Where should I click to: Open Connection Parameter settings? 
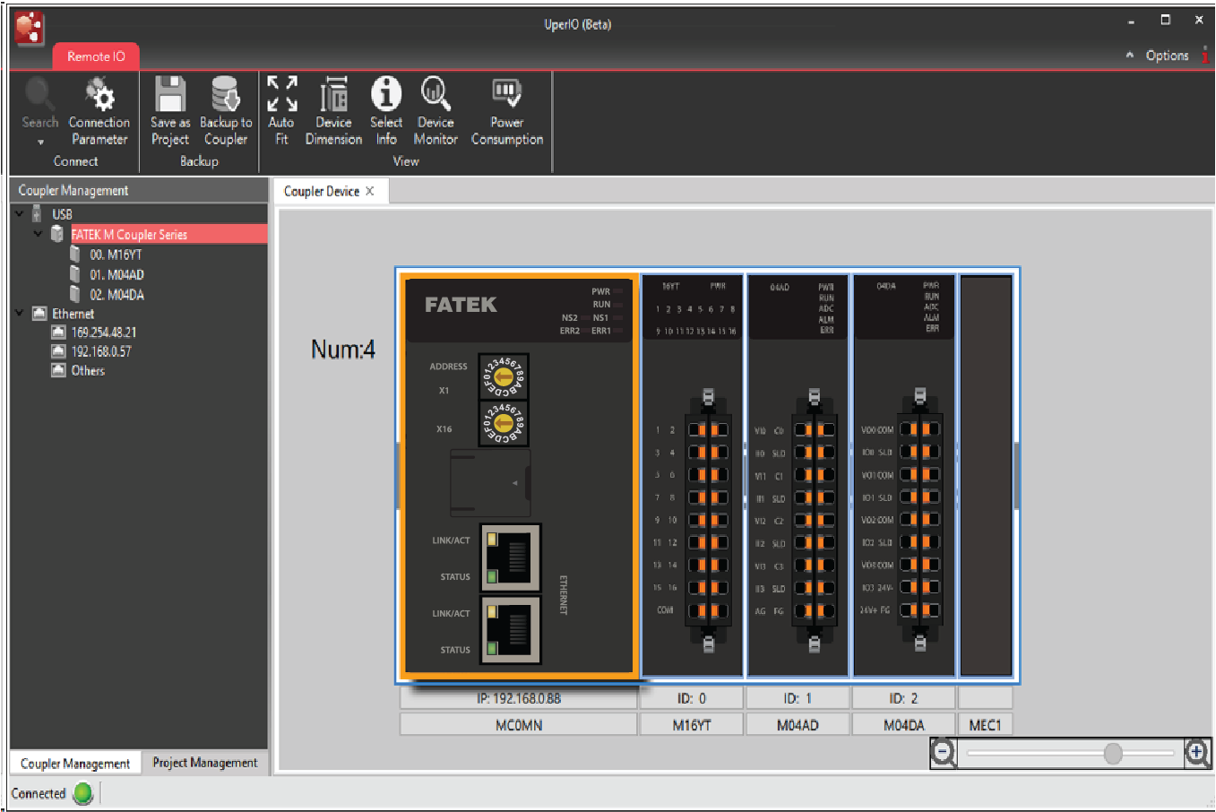pyautogui.click(x=99, y=111)
